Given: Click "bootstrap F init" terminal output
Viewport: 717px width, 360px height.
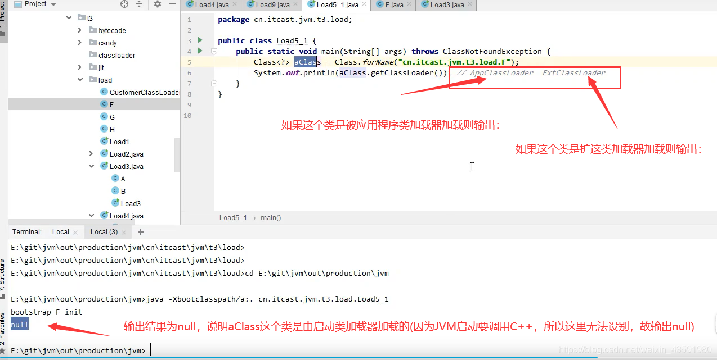Looking at the screenshot, I should click(x=46, y=312).
